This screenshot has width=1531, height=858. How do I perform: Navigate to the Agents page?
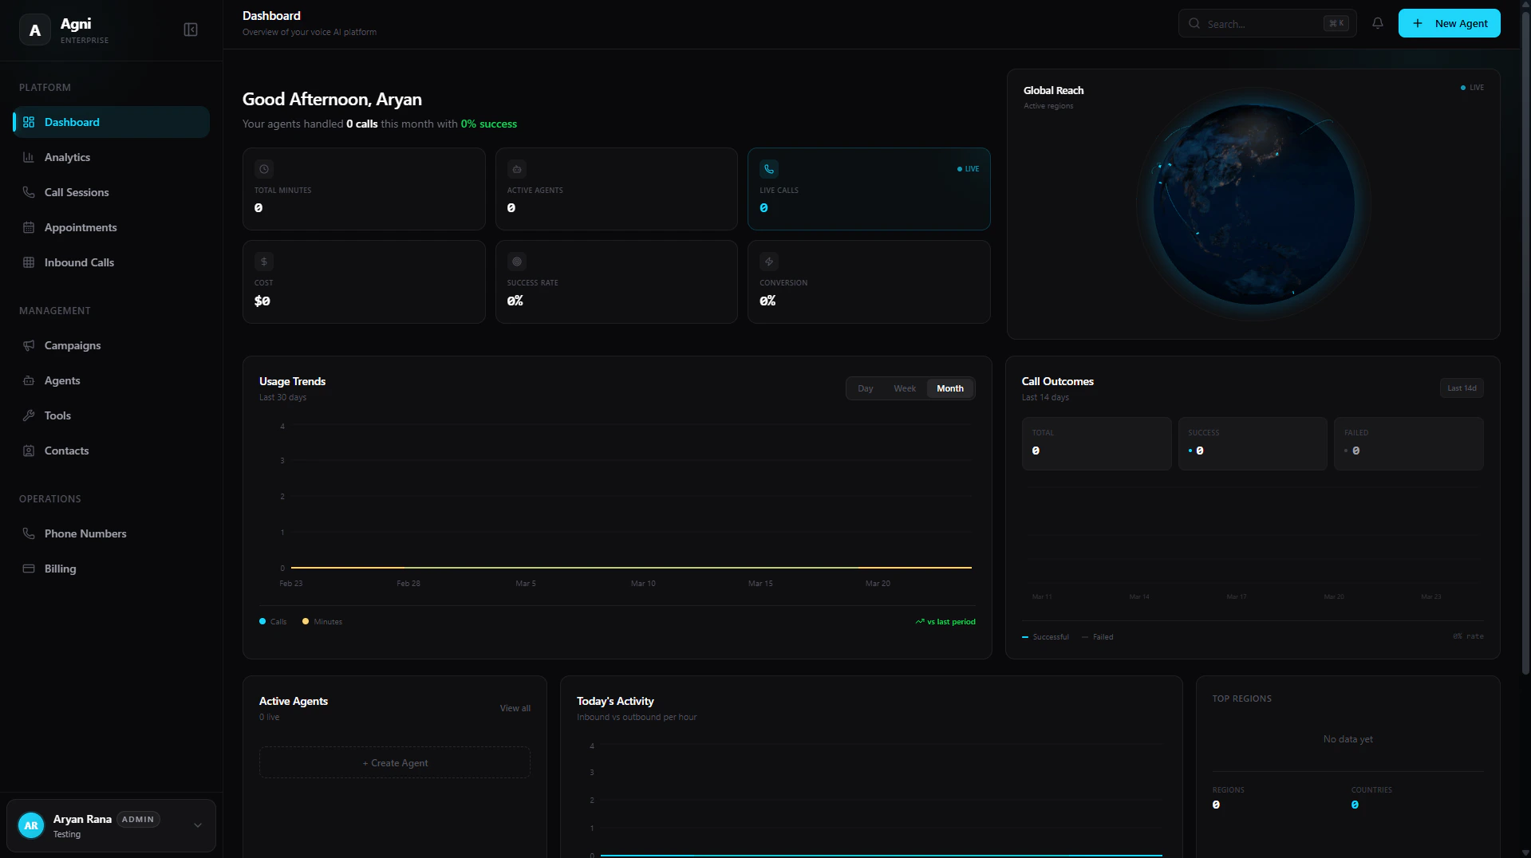(x=62, y=380)
